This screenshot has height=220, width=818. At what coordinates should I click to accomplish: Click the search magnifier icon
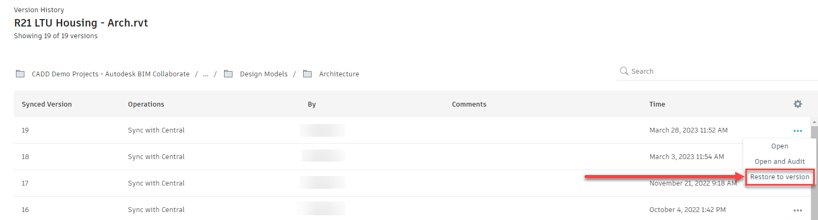click(624, 71)
